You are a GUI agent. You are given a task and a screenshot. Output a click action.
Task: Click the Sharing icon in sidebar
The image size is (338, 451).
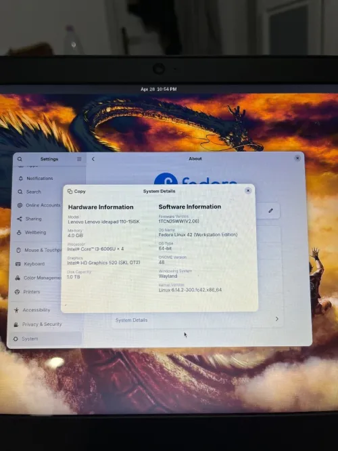(x=19, y=219)
